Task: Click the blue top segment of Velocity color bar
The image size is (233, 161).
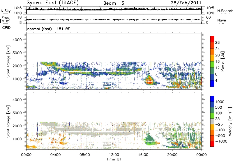Action: [212, 99]
